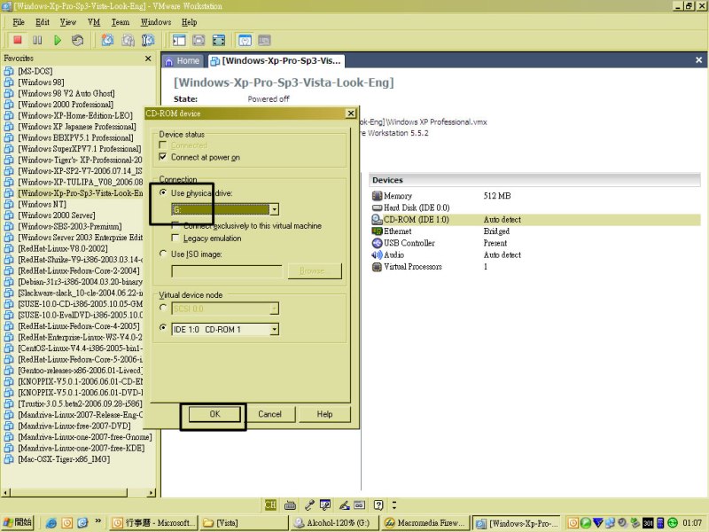The image size is (709, 532).
Task: Select the USB Controller device icon
Action: [377, 243]
